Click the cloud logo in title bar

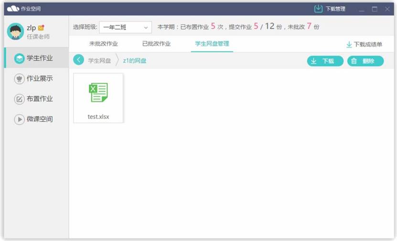point(13,9)
